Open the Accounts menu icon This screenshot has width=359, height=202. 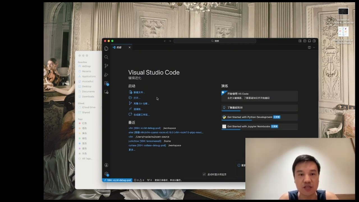(x=106, y=165)
